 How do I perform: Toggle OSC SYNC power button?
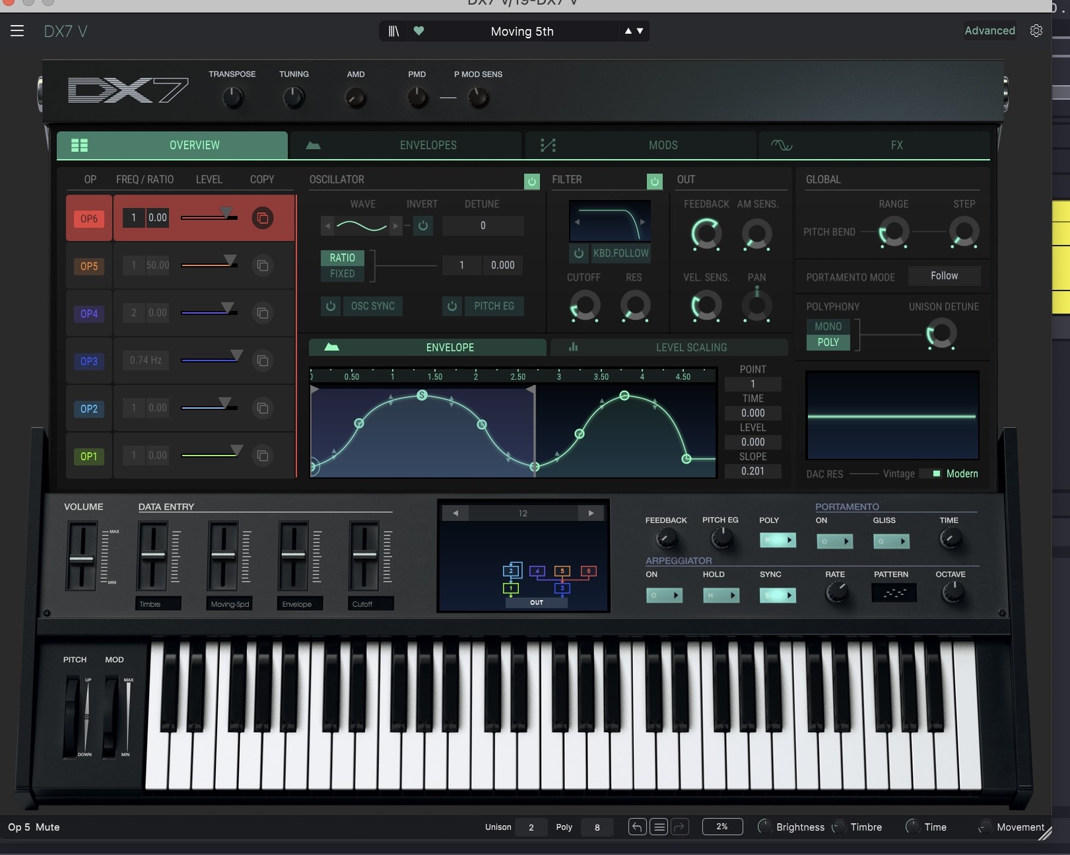331,306
